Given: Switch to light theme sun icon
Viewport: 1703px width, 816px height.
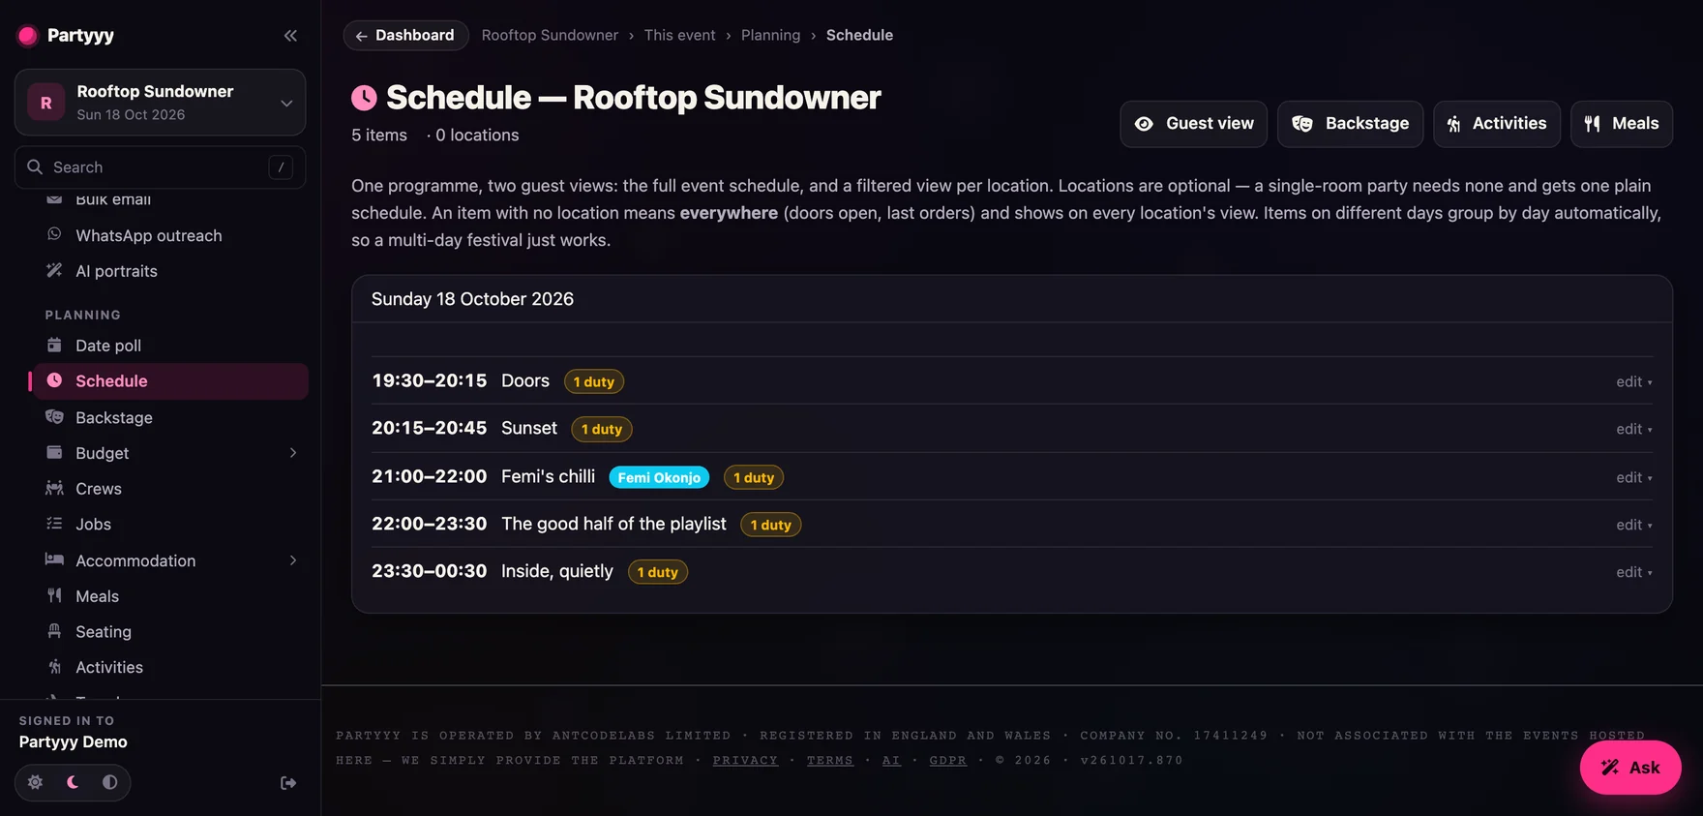Looking at the screenshot, I should [x=35, y=782].
